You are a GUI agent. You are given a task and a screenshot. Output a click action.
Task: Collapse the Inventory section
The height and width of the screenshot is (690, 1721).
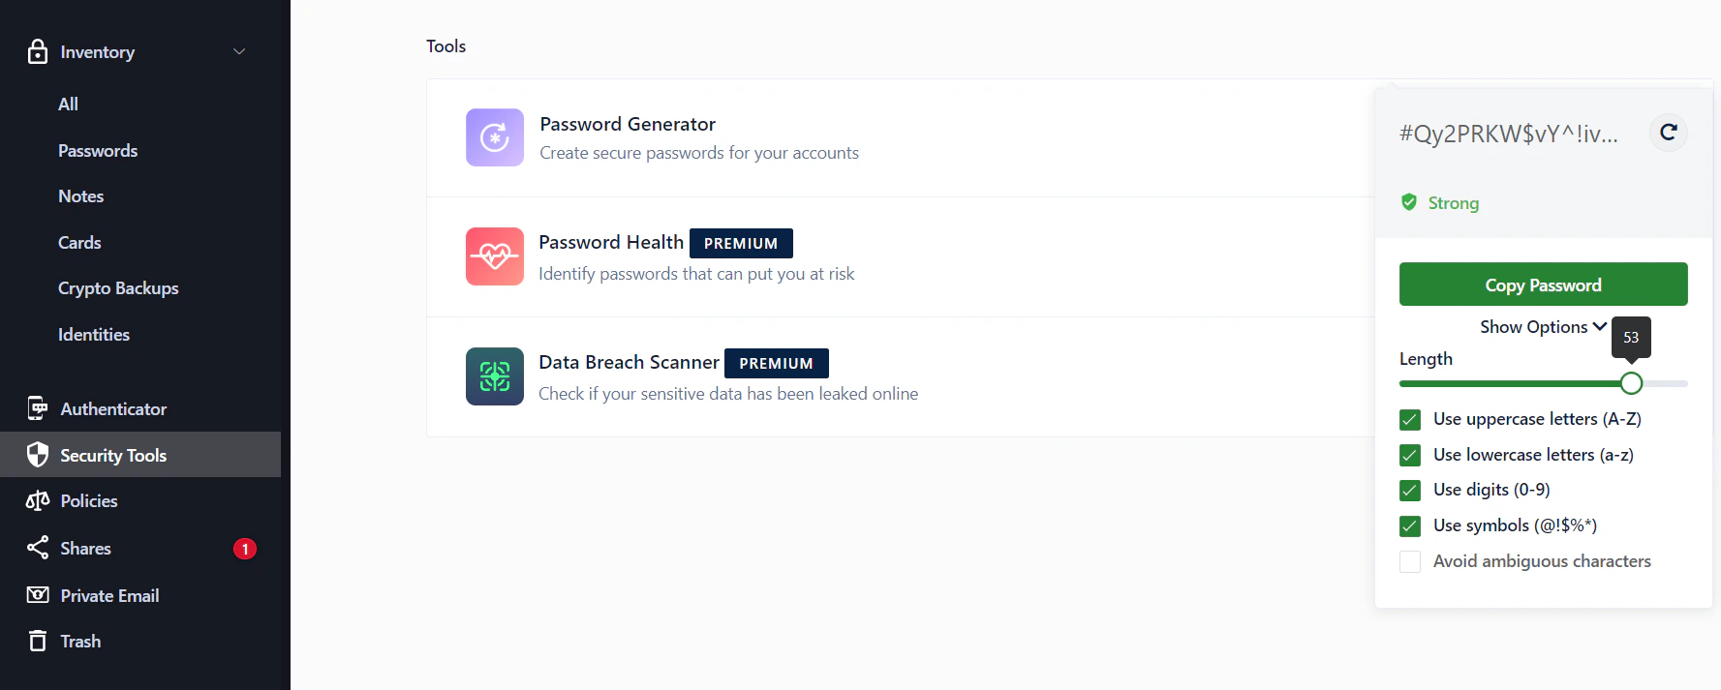(239, 51)
